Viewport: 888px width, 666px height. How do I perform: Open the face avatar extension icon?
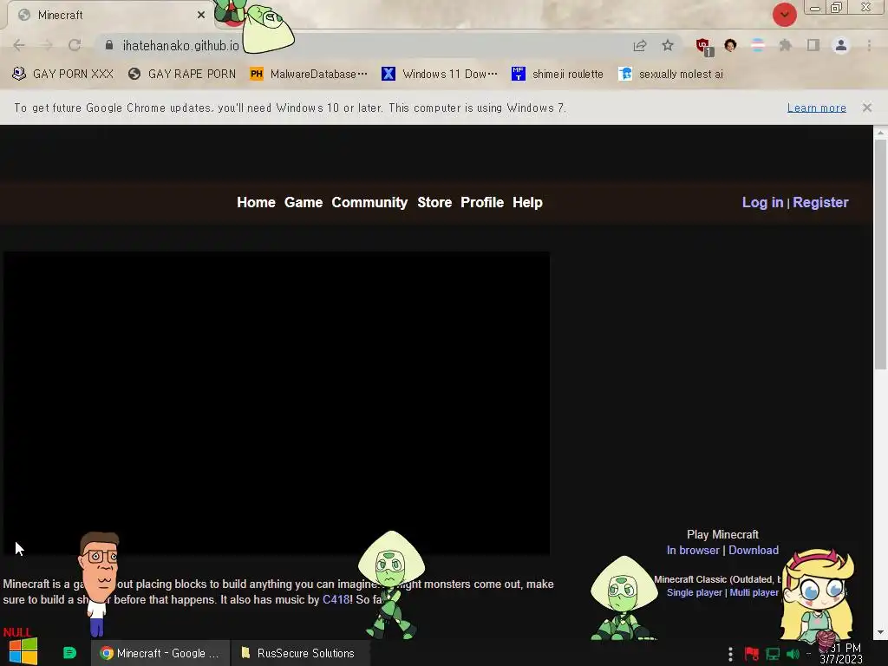pyautogui.click(x=730, y=45)
